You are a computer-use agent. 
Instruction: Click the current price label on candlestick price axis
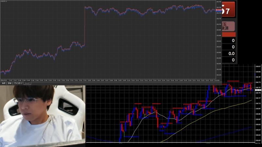pyautogui.click(x=258, y=90)
